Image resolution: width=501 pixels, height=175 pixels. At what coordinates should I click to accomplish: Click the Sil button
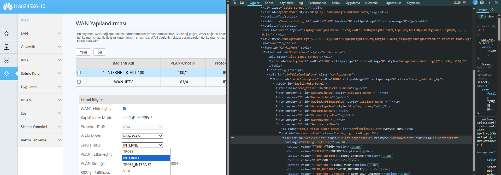click(x=100, y=52)
